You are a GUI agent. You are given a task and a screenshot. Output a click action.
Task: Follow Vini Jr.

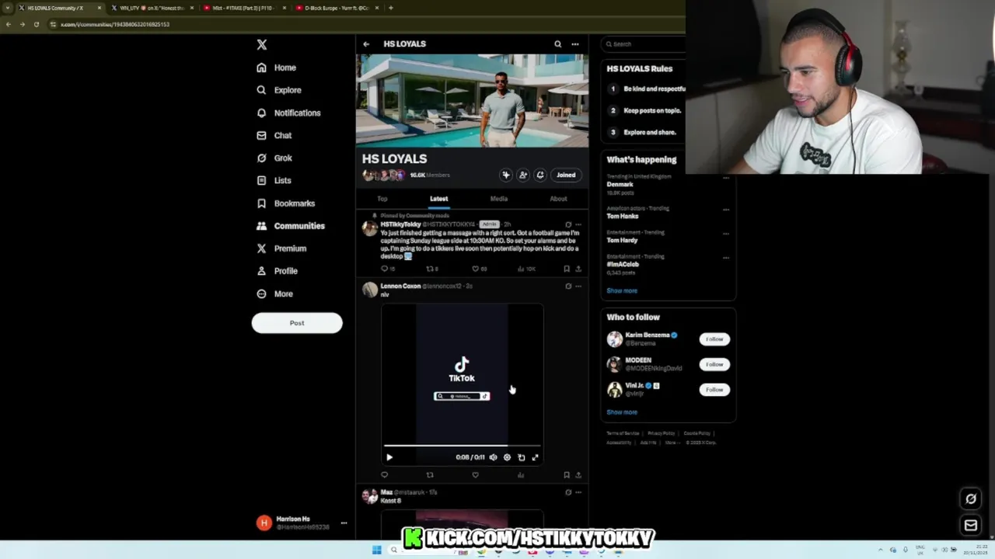coord(714,390)
